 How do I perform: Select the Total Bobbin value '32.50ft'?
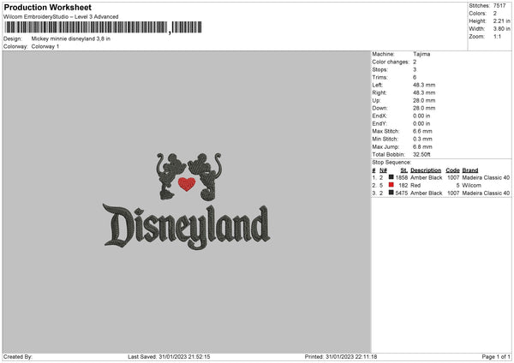pos(421,155)
